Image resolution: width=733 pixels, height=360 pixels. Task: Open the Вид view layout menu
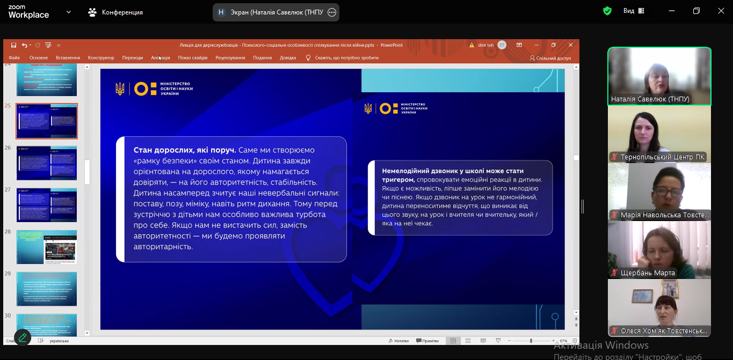(634, 11)
